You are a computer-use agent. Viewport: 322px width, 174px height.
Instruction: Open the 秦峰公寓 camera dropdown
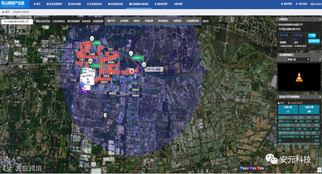tap(298, 59)
